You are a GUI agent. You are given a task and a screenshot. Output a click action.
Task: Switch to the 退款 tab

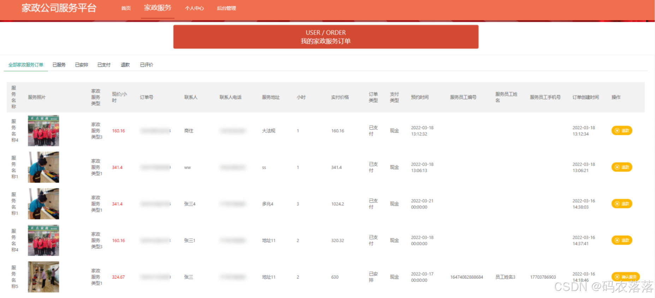(x=125, y=65)
